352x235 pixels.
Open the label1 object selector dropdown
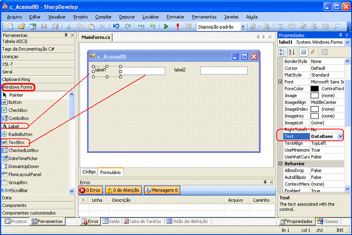pyautogui.click(x=347, y=42)
